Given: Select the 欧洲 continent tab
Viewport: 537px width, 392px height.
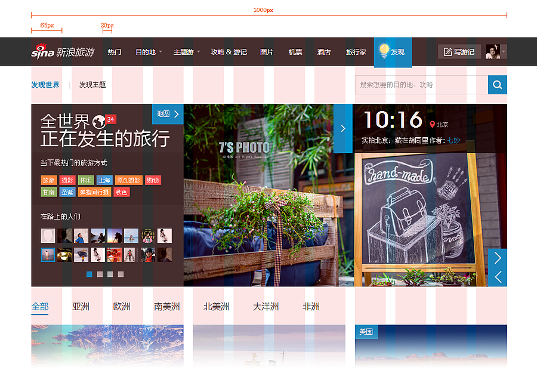Looking at the screenshot, I should click(x=122, y=307).
